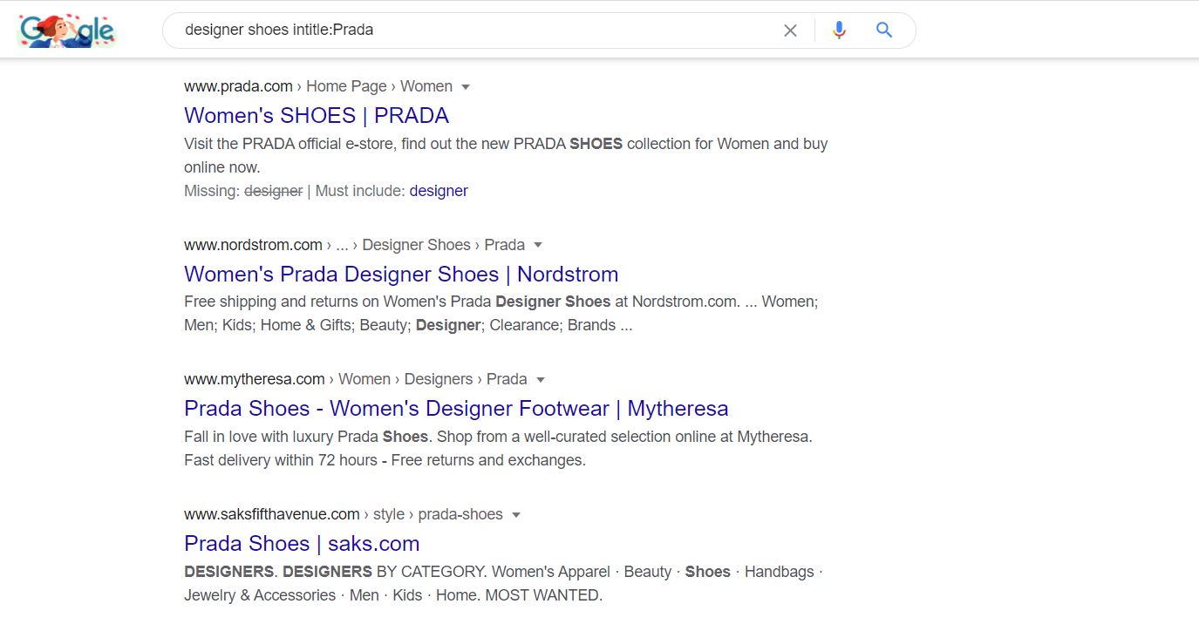This screenshot has width=1199, height=638.
Task: Click the Google doodle logo
Action: (x=67, y=31)
